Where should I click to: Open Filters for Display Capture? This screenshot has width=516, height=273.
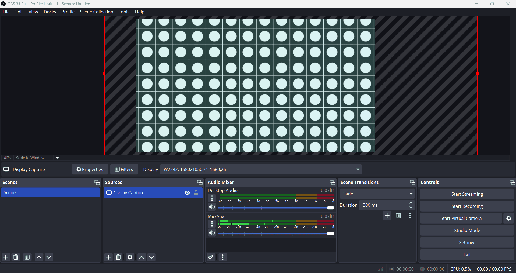pos(124,169)
